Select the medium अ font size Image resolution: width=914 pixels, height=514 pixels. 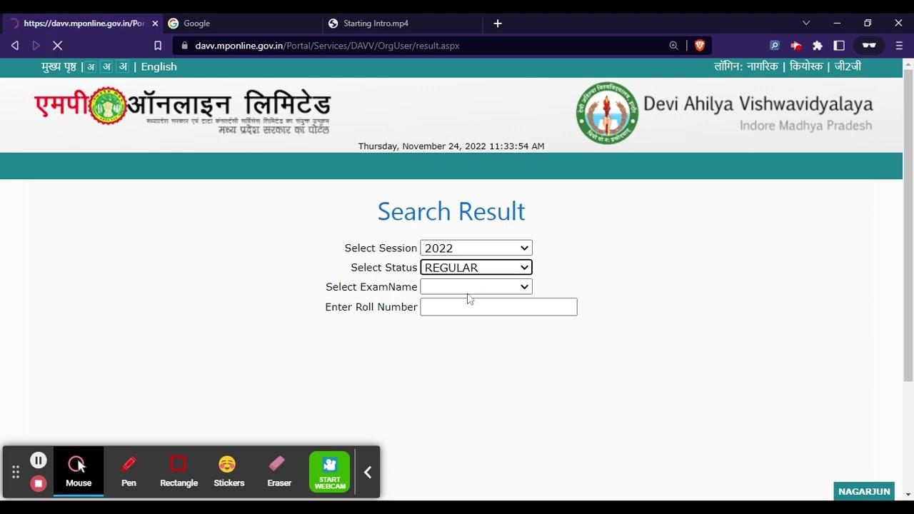coord(106,66)
